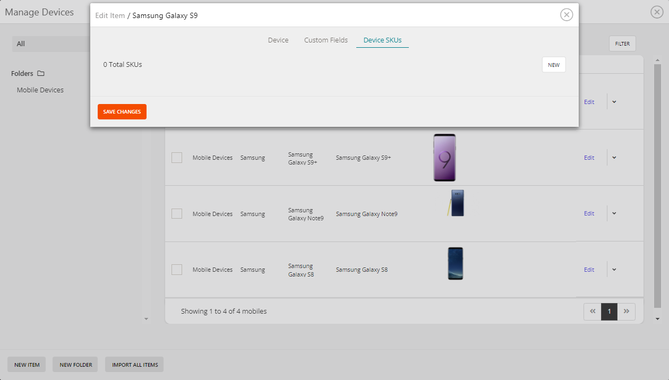Check the Samsung Galaxy Note9 row checkbox

pyautogui.click(x=177, y=213)
